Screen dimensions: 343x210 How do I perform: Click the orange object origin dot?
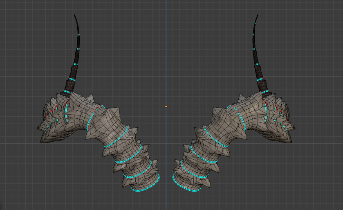[166, 106]
